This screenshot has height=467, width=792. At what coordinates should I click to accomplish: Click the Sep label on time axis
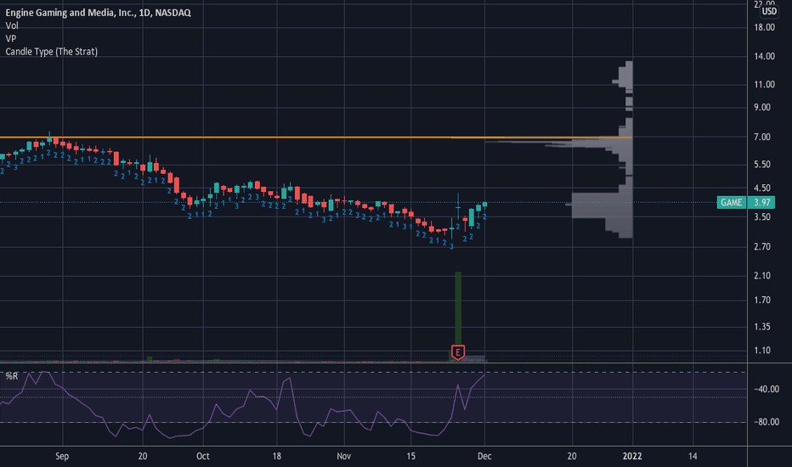[62, 456]
